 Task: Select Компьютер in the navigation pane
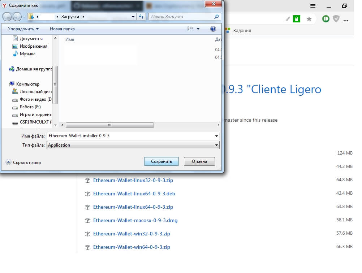click(27, 84)
